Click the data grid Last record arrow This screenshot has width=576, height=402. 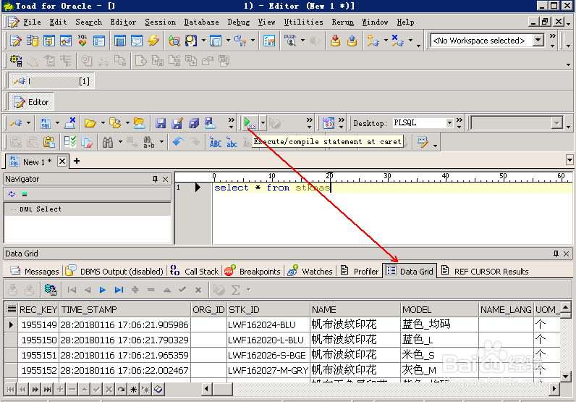119,290
